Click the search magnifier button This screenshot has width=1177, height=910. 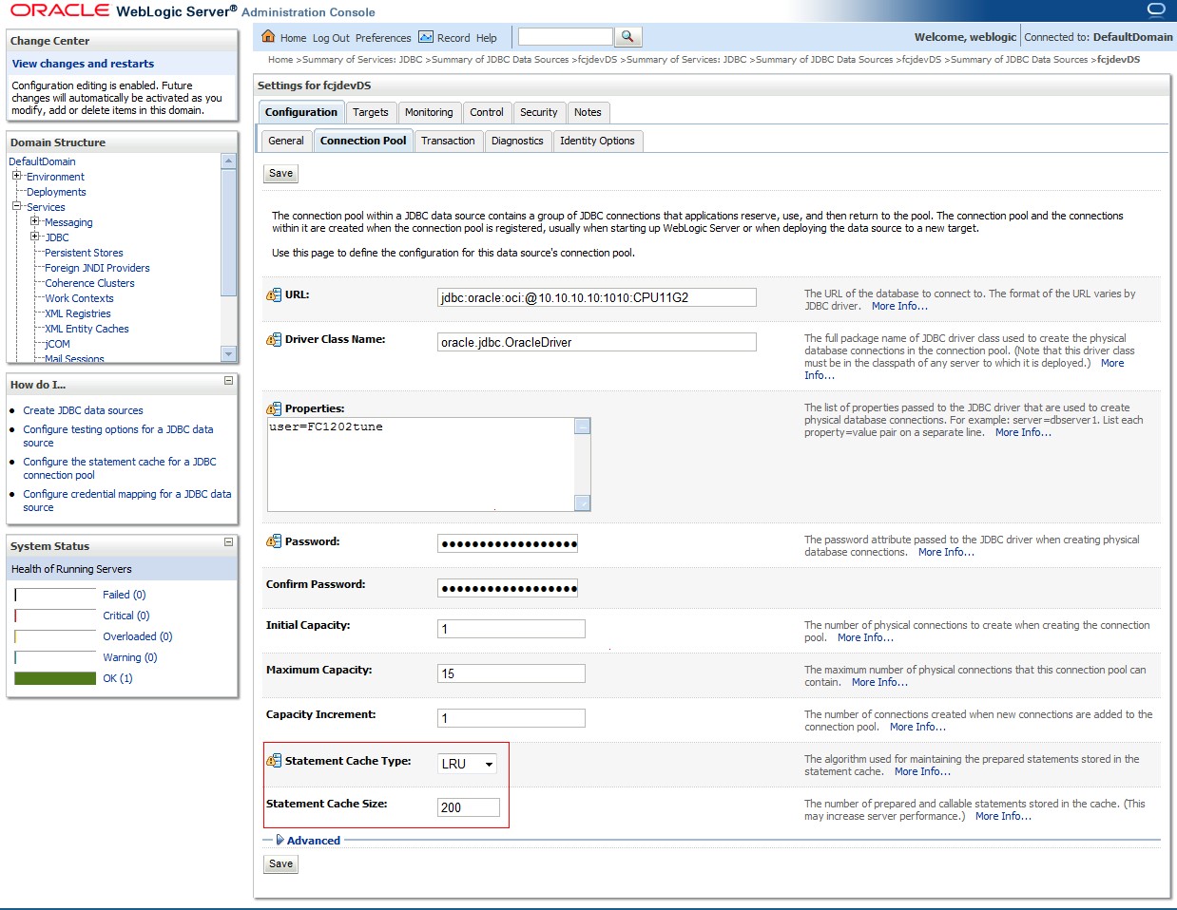[628, 37]
